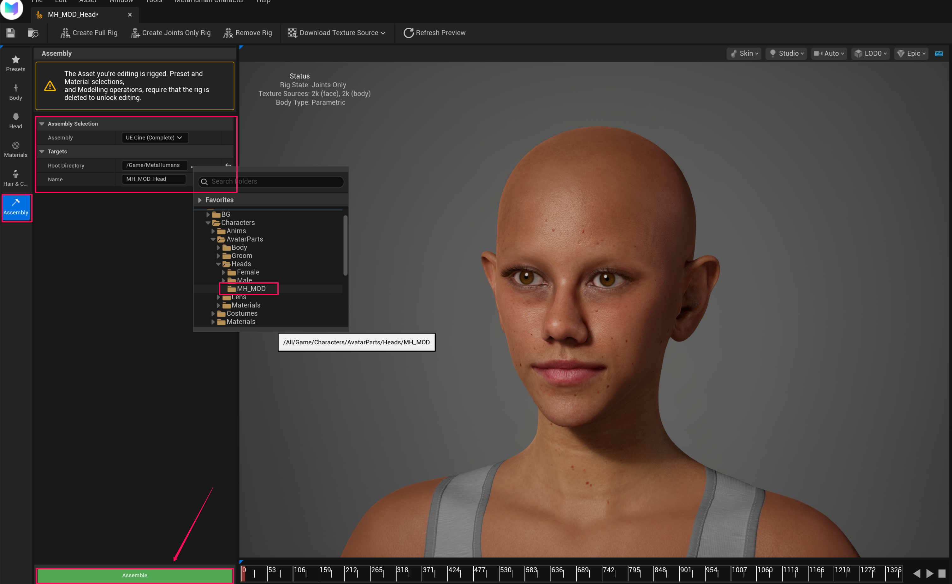Open the Body sidebar panel
Viewport: 952px width, 584px height.
pos(15,92)
